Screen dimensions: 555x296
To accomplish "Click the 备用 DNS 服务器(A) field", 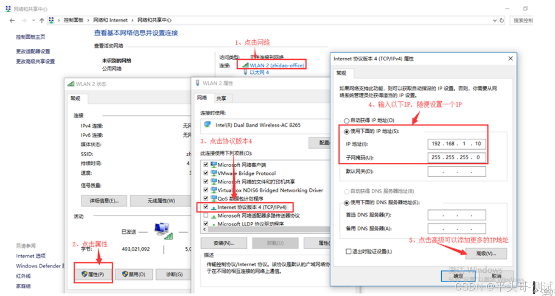I will pos(457,229).
